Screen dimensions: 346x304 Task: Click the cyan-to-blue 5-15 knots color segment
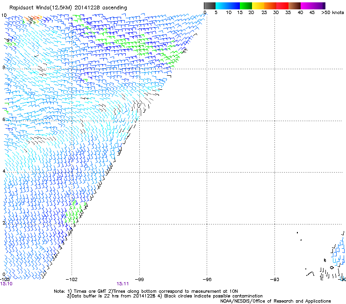(228, 6)
